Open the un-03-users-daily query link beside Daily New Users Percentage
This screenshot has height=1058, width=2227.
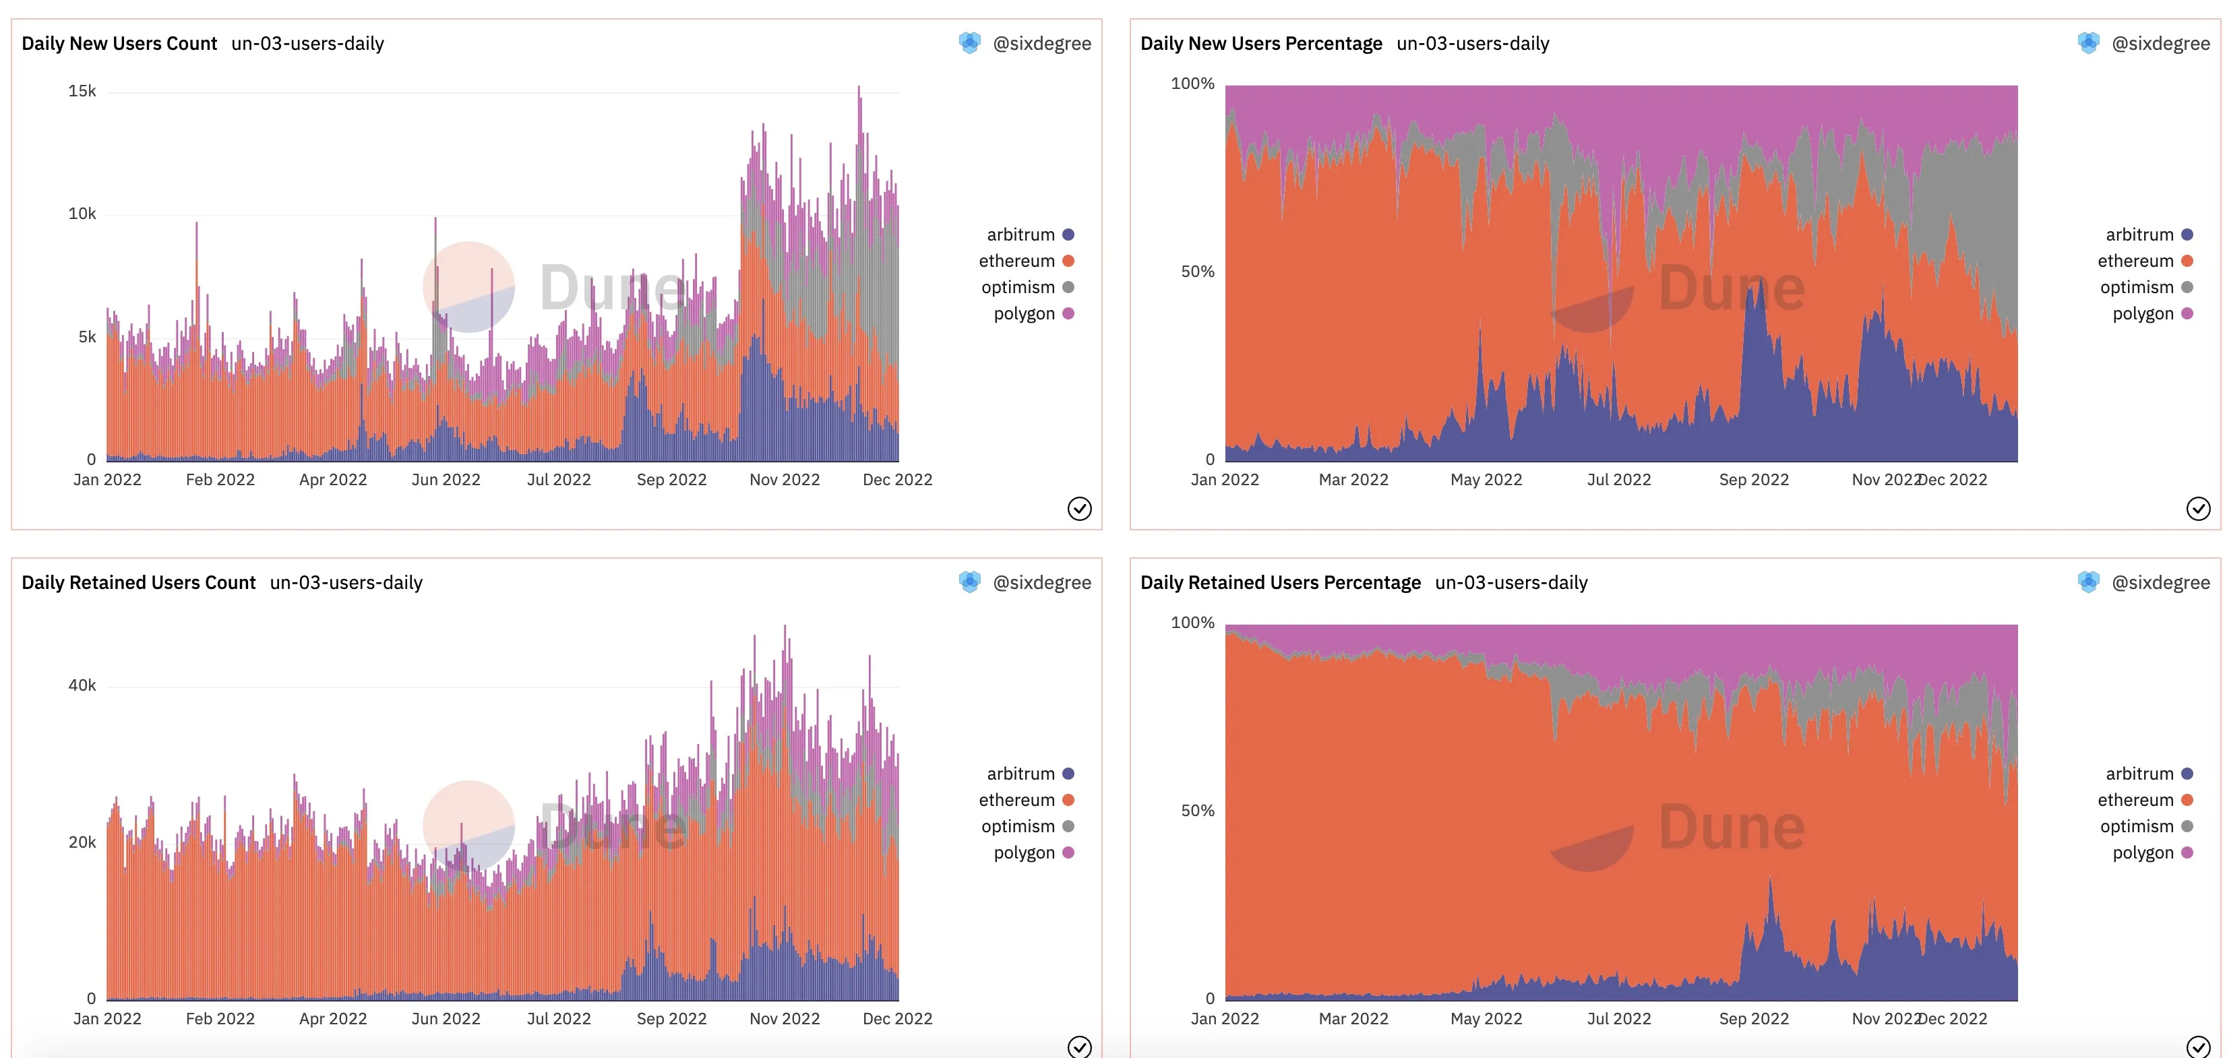[x=1472, y=43]
